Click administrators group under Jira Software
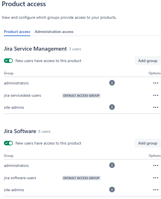This screenshot has width=161, height=199. [16, 166]
